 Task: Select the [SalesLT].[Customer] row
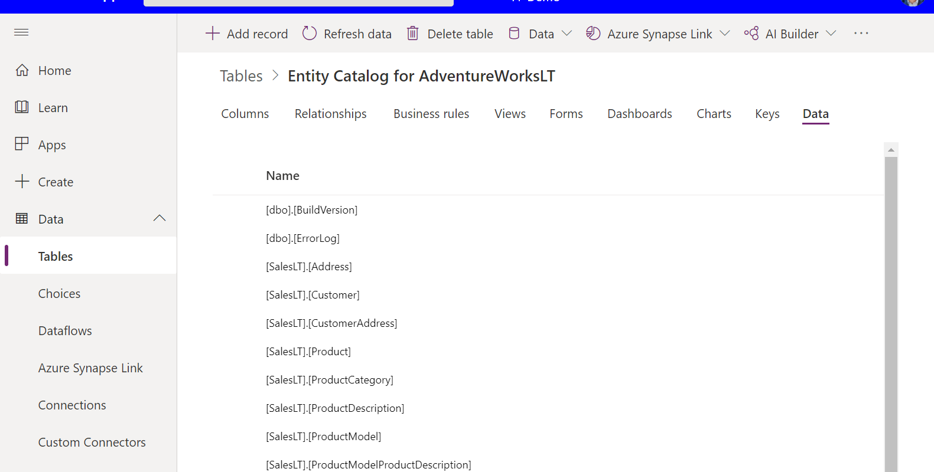548,294
